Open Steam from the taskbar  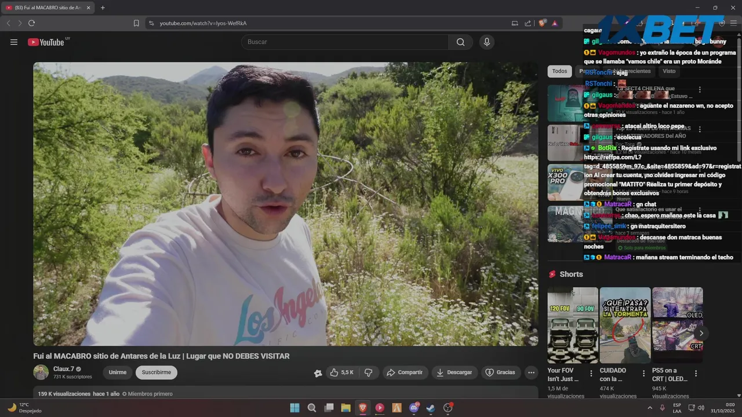coord(431,408)
